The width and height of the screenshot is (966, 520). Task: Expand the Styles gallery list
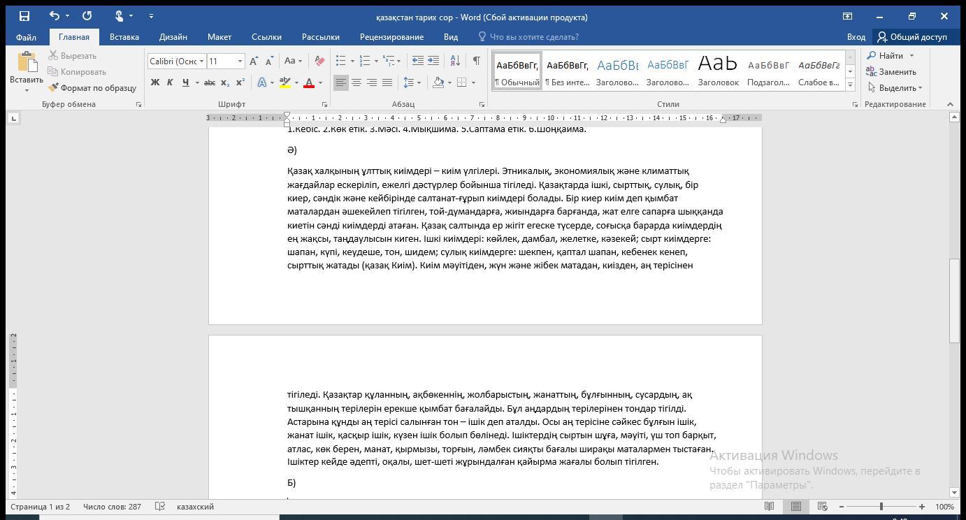pyautogui.click(x=850, y=85)
